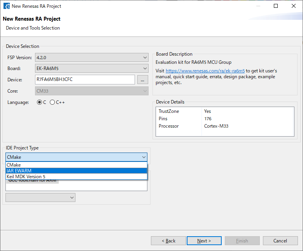The width and height of the screenshot is (303, 251).
Task: Click the Renesas app icon in title bar
Action: (x=7, y=6)
